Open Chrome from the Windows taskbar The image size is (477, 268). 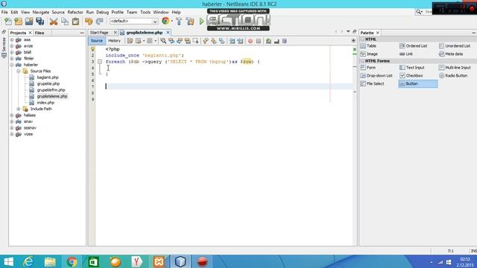pos(72,261)
